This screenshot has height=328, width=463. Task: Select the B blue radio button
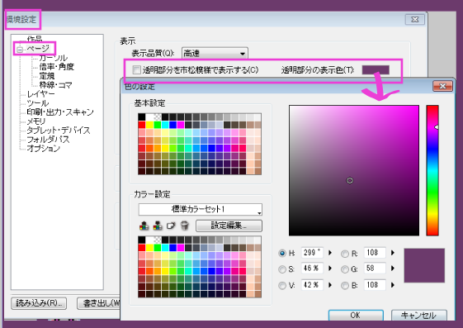(345, 285)
